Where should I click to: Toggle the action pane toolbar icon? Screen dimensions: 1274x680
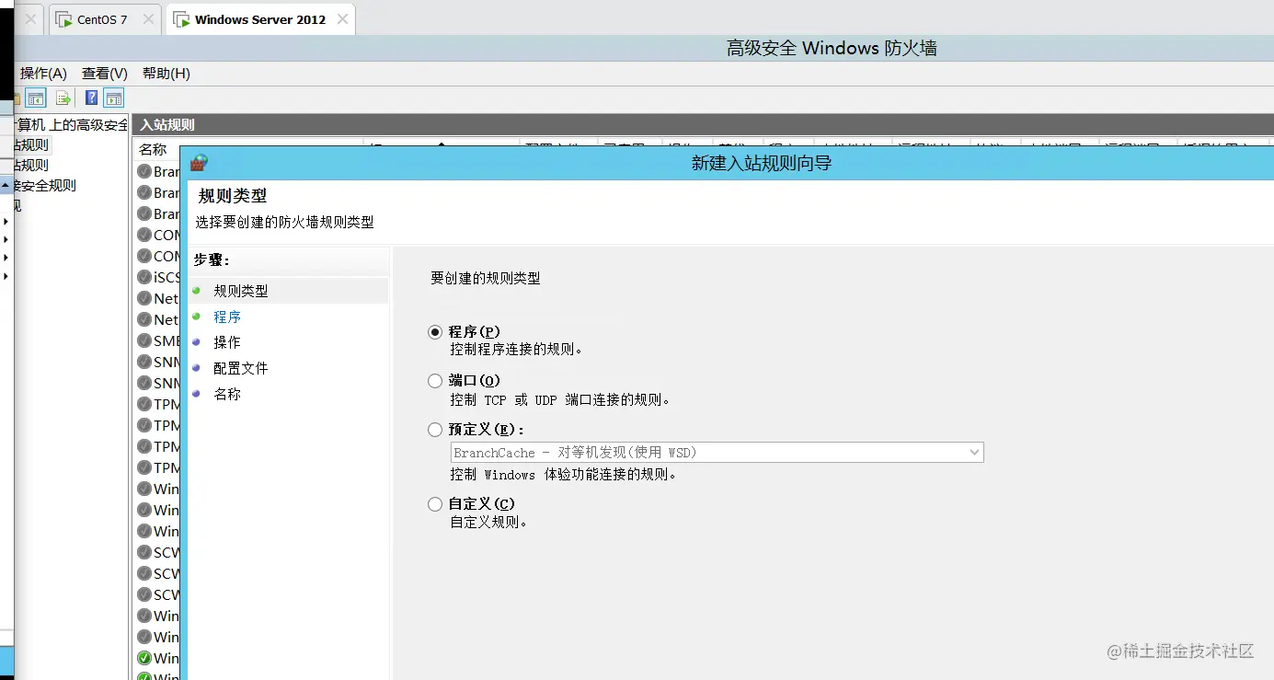(114, 98)
